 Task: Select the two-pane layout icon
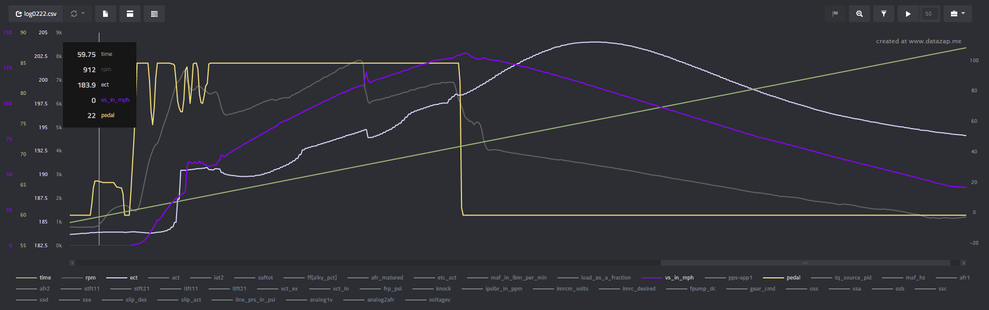tap(130, 14)
